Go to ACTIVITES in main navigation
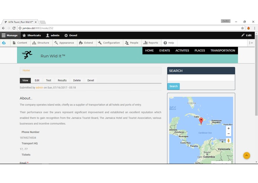 coord(182,50)
